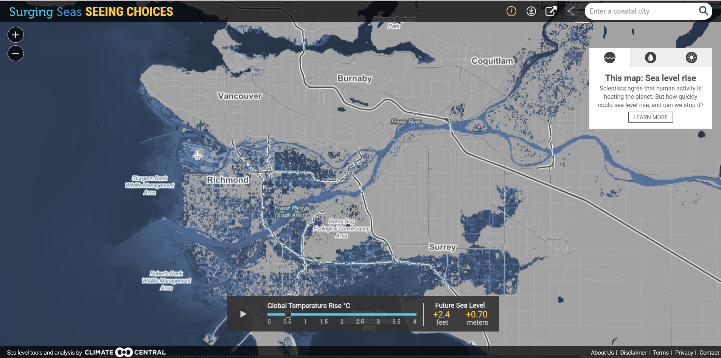Screen dimensions: 721x358
Task: Type in the coastal city search field
Action: (x=641, y=11)
